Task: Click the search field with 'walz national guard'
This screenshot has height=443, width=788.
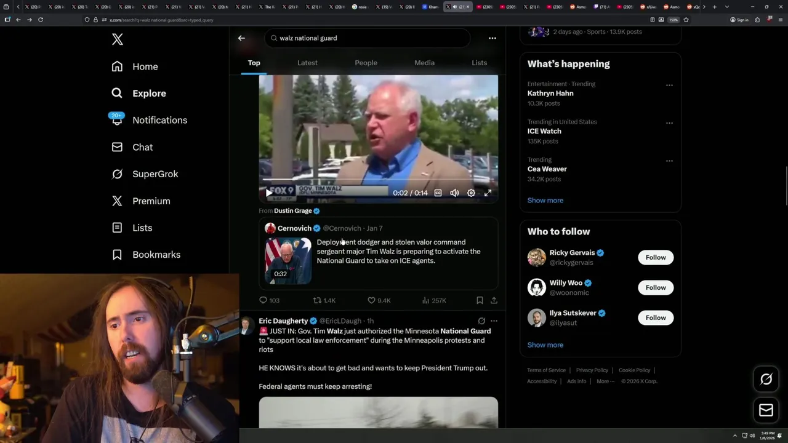Action: (x=368, y=38)
